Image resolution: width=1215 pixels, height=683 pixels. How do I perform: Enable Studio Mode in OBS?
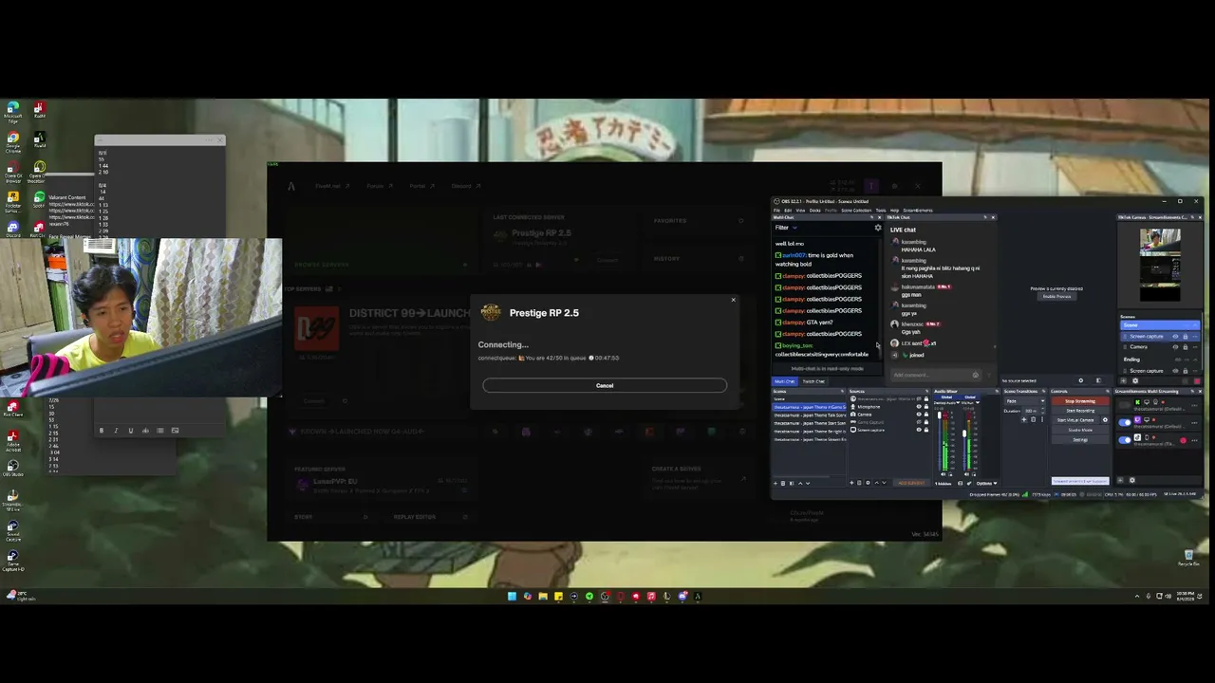1080,430
